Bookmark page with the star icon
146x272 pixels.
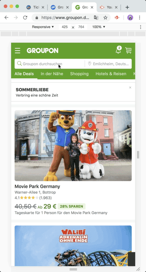point(105,18)
